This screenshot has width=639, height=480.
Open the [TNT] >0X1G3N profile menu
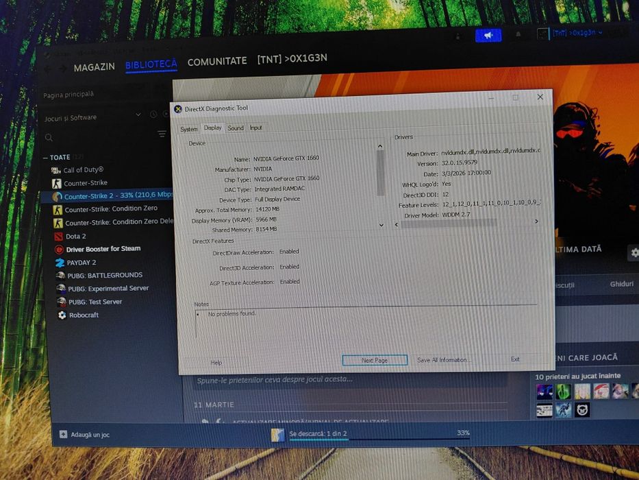[x=292, y=59]
